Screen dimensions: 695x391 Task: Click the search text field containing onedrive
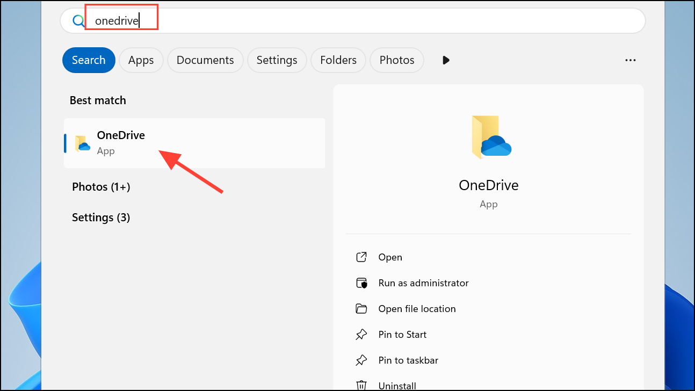pyautogui.click(x=352, y=21)
